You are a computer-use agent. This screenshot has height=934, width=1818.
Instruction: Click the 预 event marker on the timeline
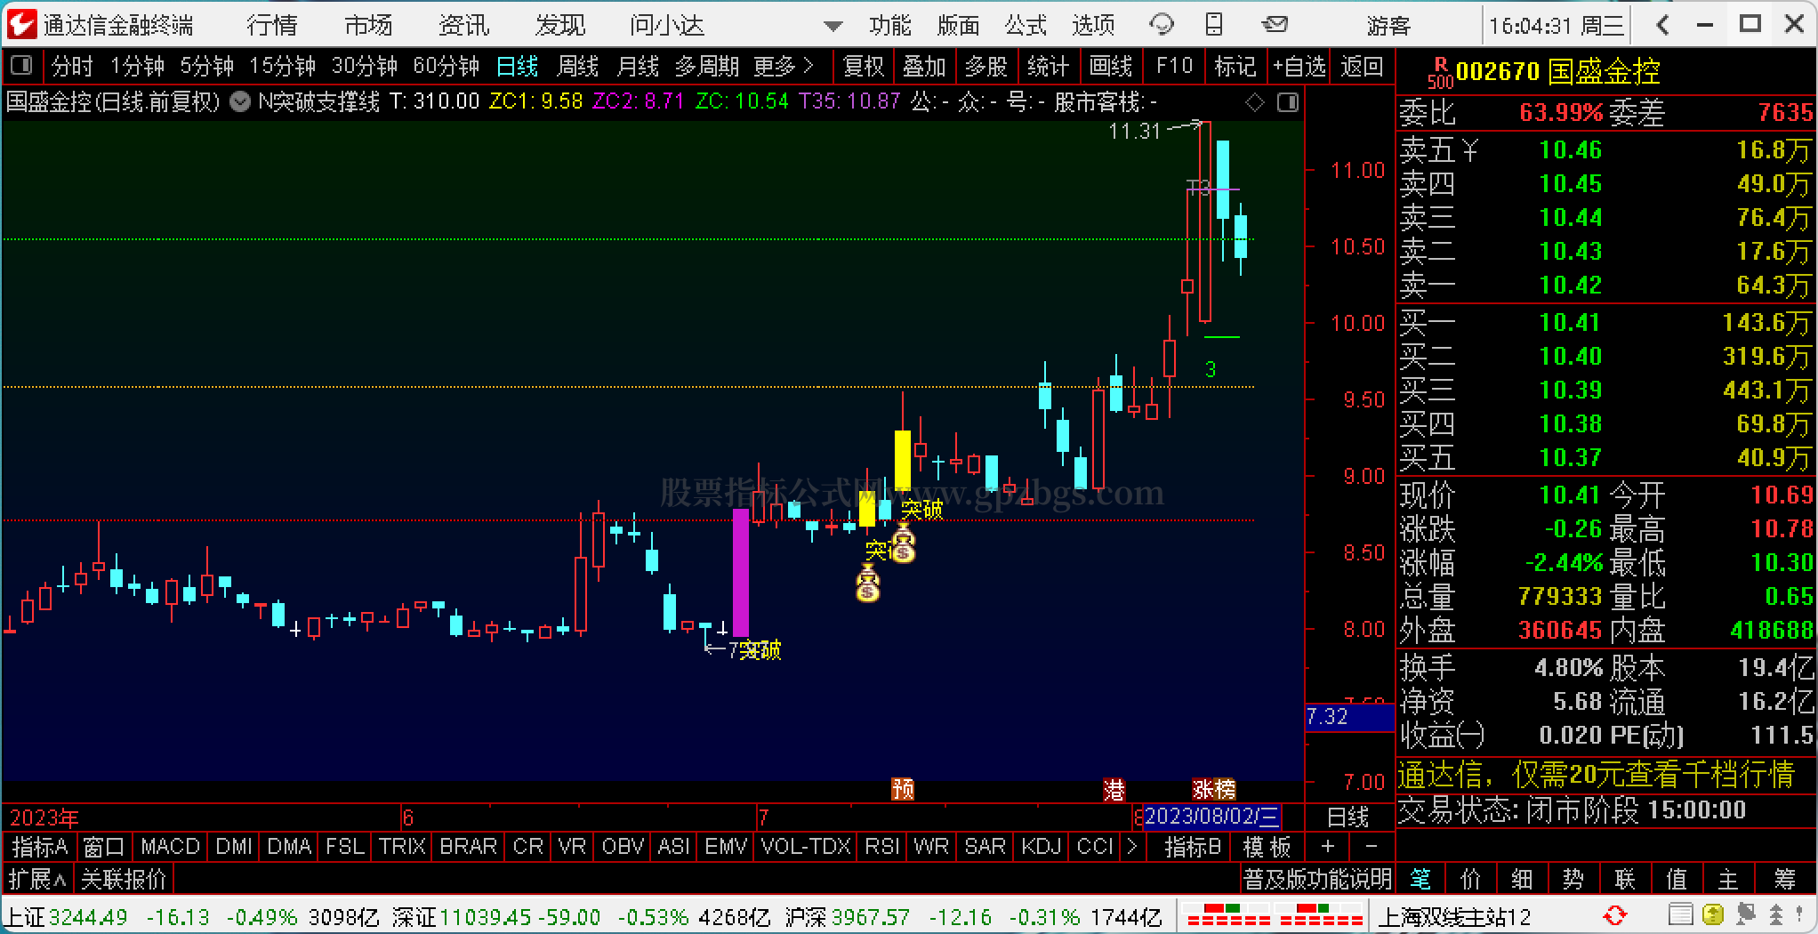coord(902,789)
